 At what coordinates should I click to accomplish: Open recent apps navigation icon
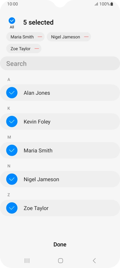click(x=27, y=261)
